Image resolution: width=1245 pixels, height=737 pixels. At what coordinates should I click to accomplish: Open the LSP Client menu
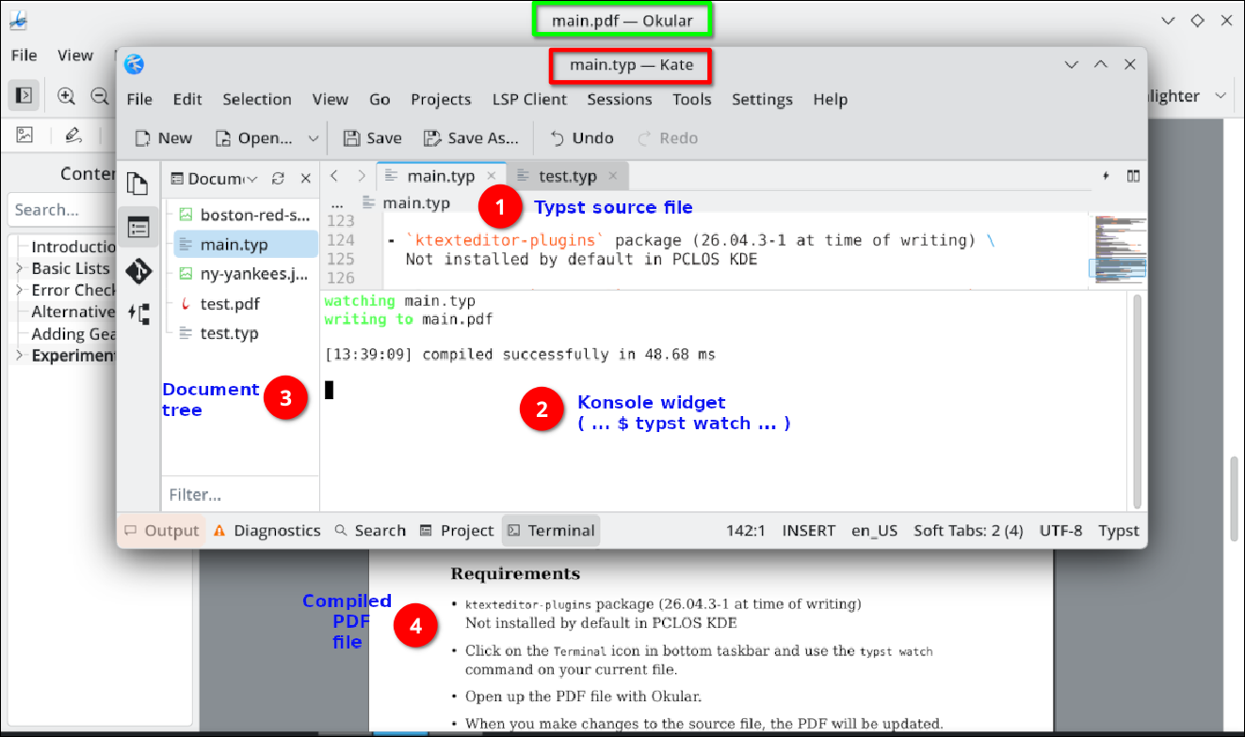pos(529,99)
